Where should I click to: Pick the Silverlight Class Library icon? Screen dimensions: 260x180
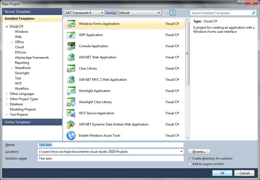point(71,102)
